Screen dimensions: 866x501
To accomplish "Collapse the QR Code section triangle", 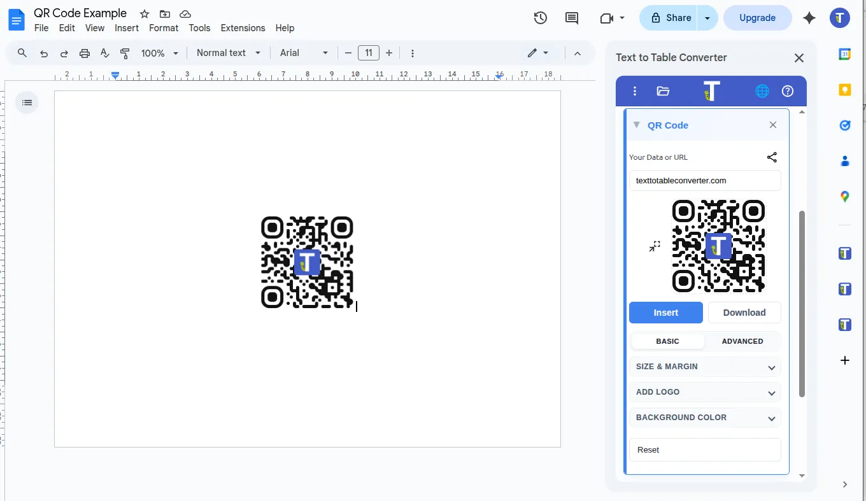I will tap(636, 125).
